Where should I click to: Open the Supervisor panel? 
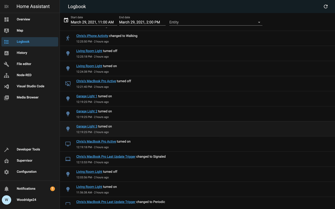pyautogui.click(x=25, y=161)
